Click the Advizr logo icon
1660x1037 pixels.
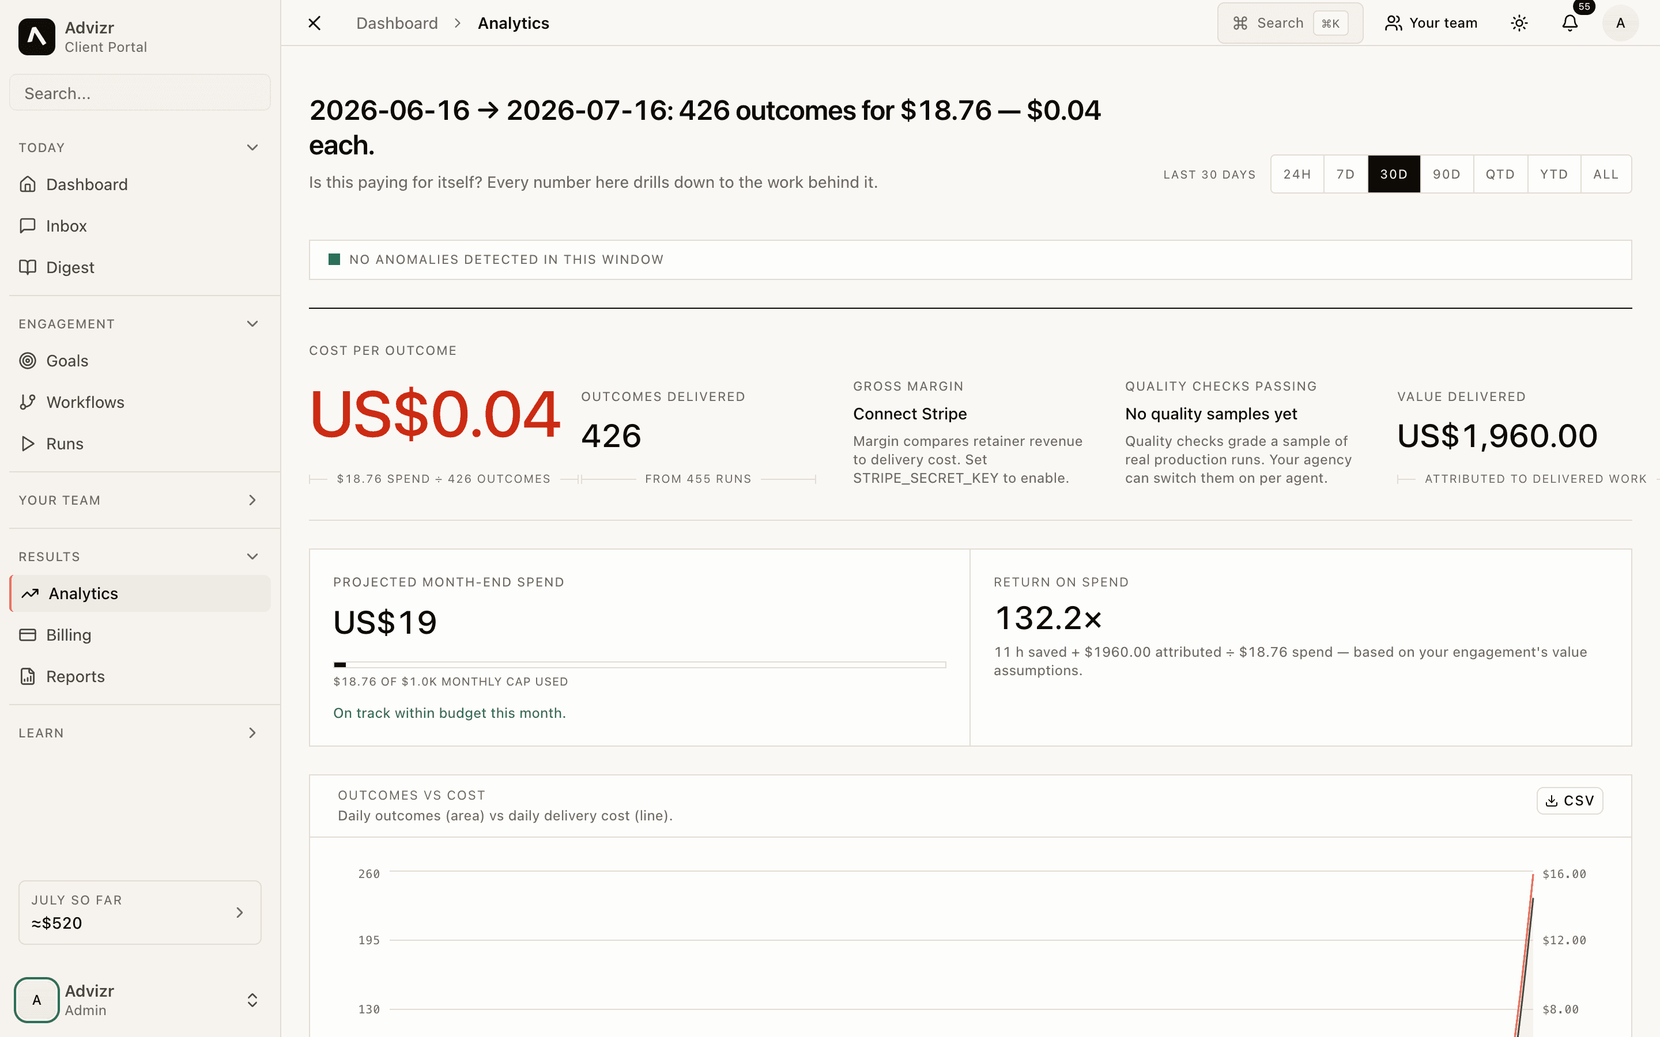[x=36, y=37]
